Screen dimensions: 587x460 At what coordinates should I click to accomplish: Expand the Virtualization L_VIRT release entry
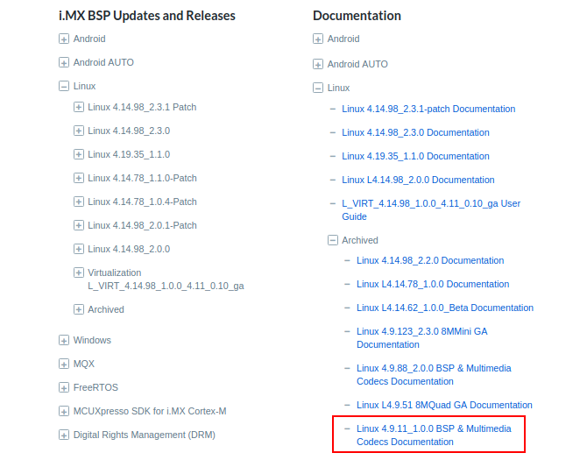[78, 272]
